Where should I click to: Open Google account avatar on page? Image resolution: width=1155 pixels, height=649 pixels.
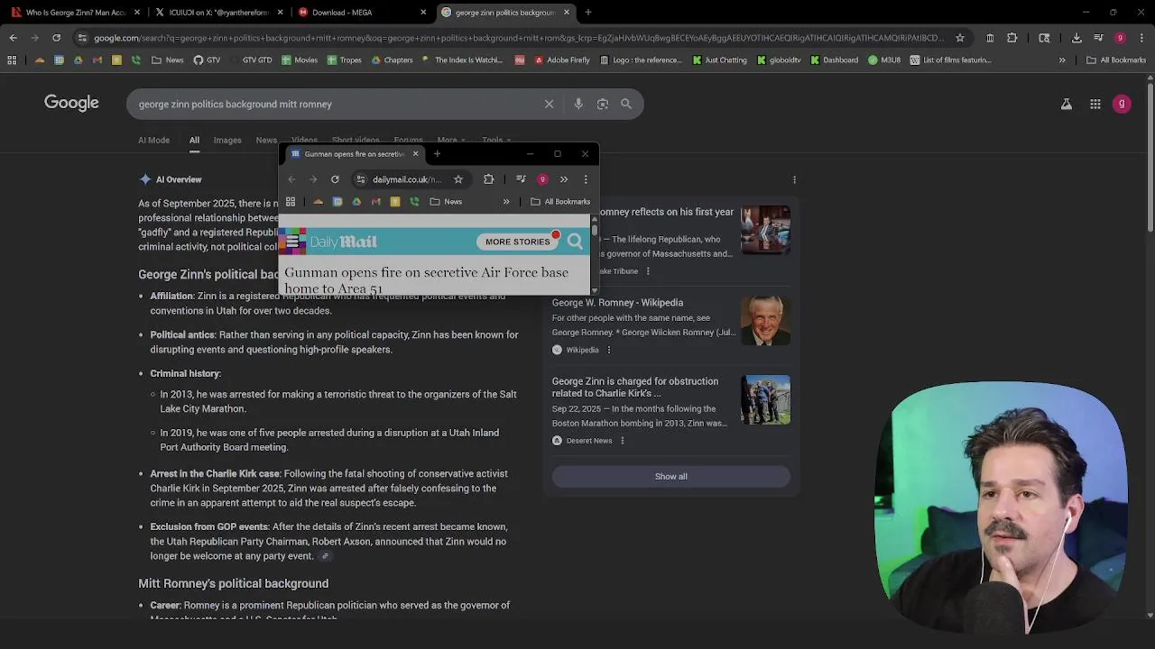click(x=1123, y=105)
